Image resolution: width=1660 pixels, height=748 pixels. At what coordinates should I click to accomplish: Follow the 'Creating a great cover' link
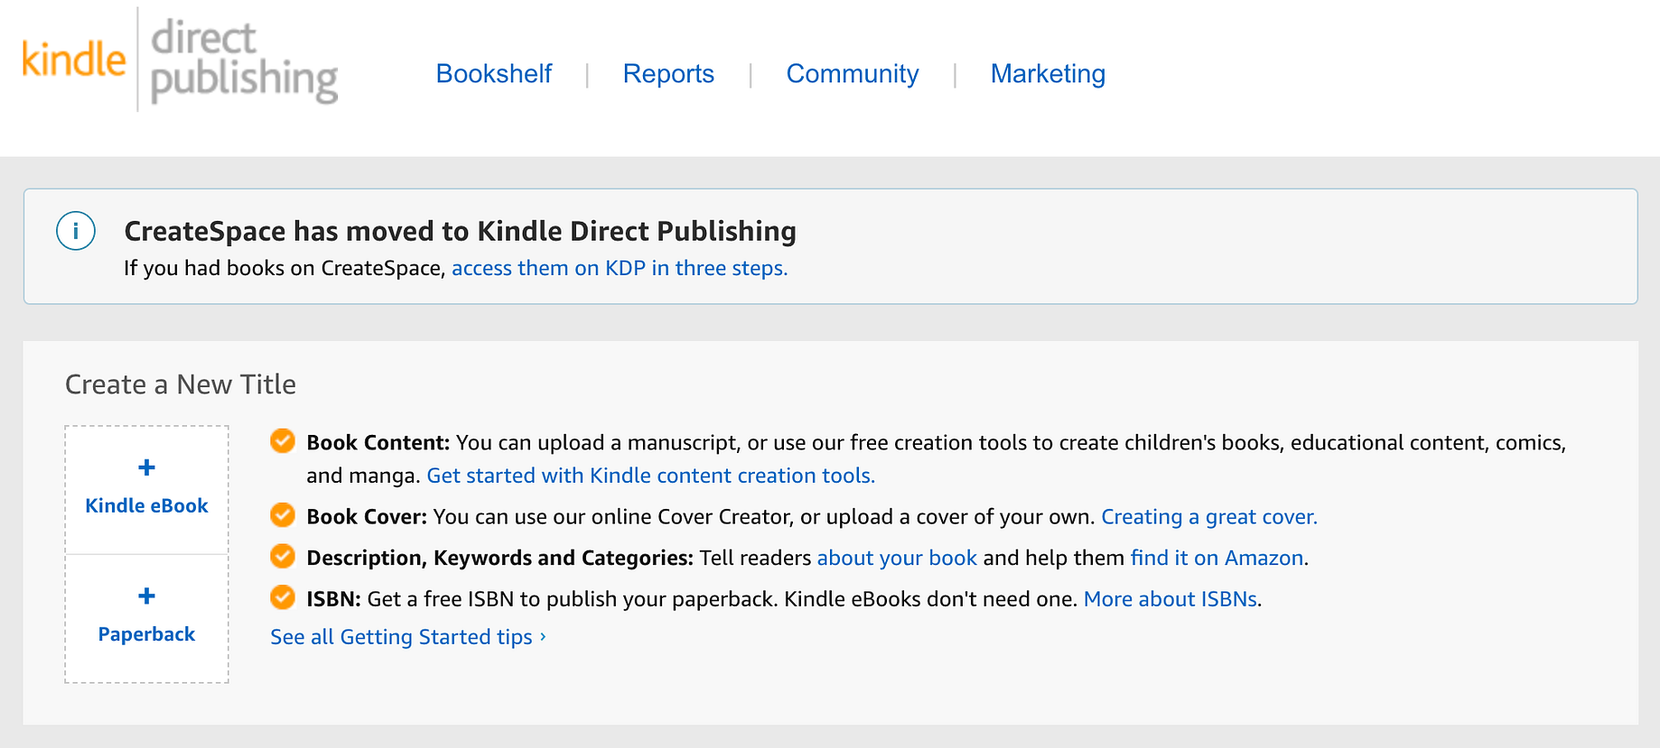[x=1209, y=517]
